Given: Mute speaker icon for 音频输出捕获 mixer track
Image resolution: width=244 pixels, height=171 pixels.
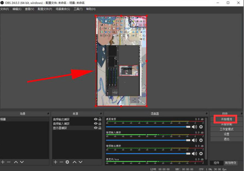Looking at the screenshot, I should click(x=194, y=154).
